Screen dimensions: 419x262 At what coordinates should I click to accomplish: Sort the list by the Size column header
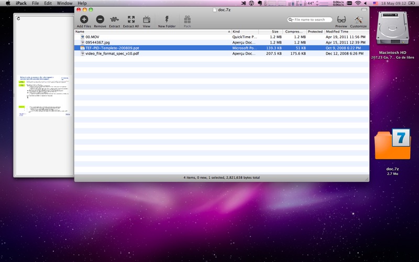click(271, 31)
